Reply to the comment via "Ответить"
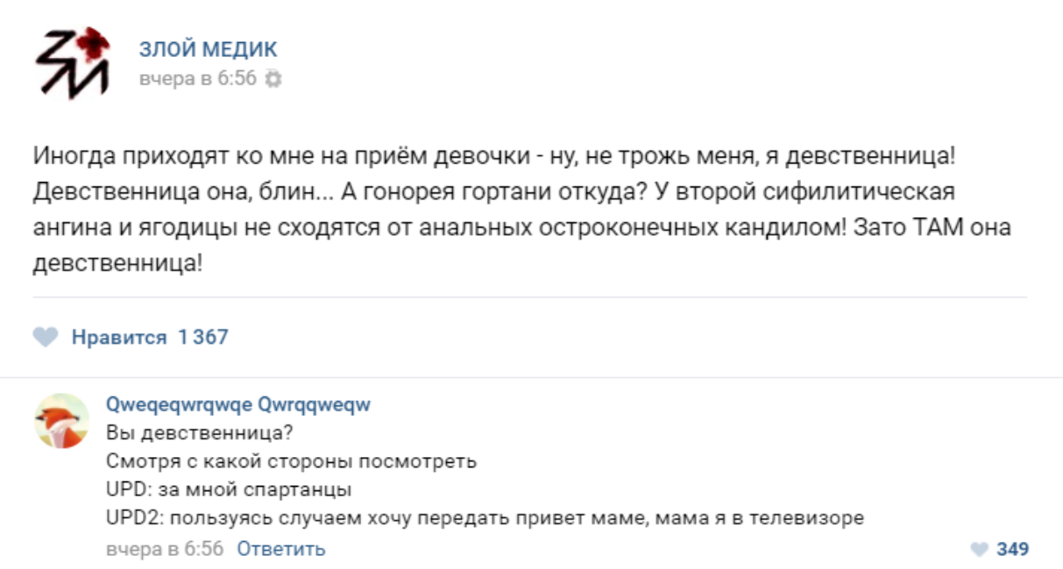 (x=281, y=549)
